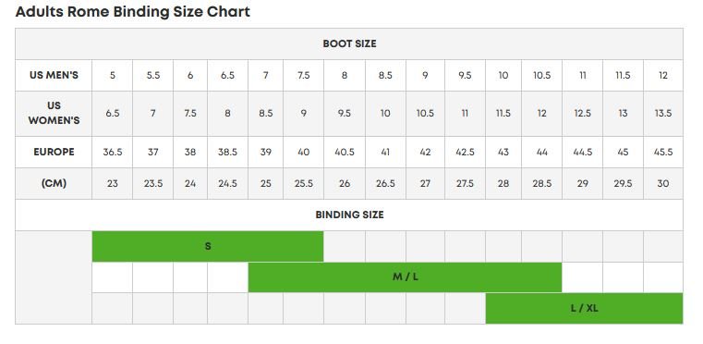Click US men's size 12 cell
This screenshot has width=703, height=344.
[x=663, y=76]
